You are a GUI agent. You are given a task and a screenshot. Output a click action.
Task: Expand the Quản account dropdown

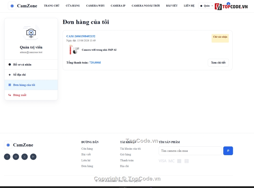tap(206, 6)
